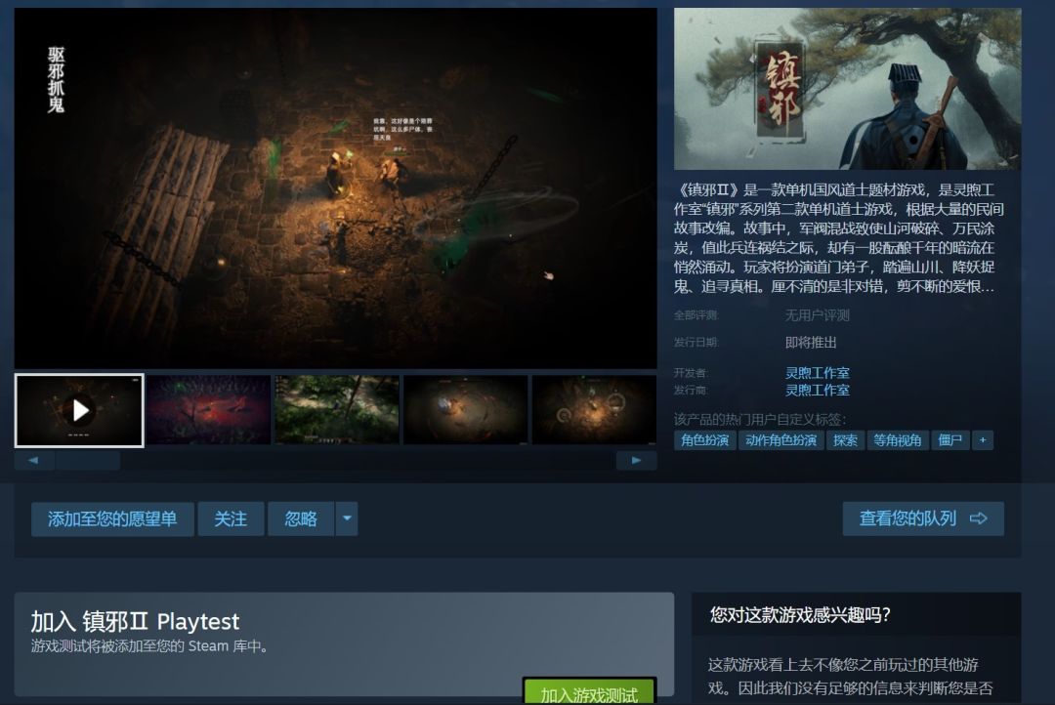Click the 驱邪抓鬼 caption in the video
This screenshot has height=705, width=1055.
[x=57, y=79]
